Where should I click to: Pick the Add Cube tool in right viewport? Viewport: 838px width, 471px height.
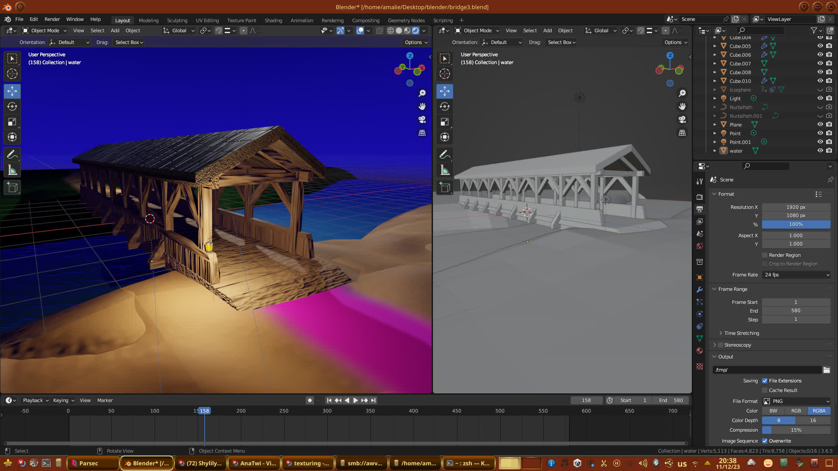(x=445, y=188)
